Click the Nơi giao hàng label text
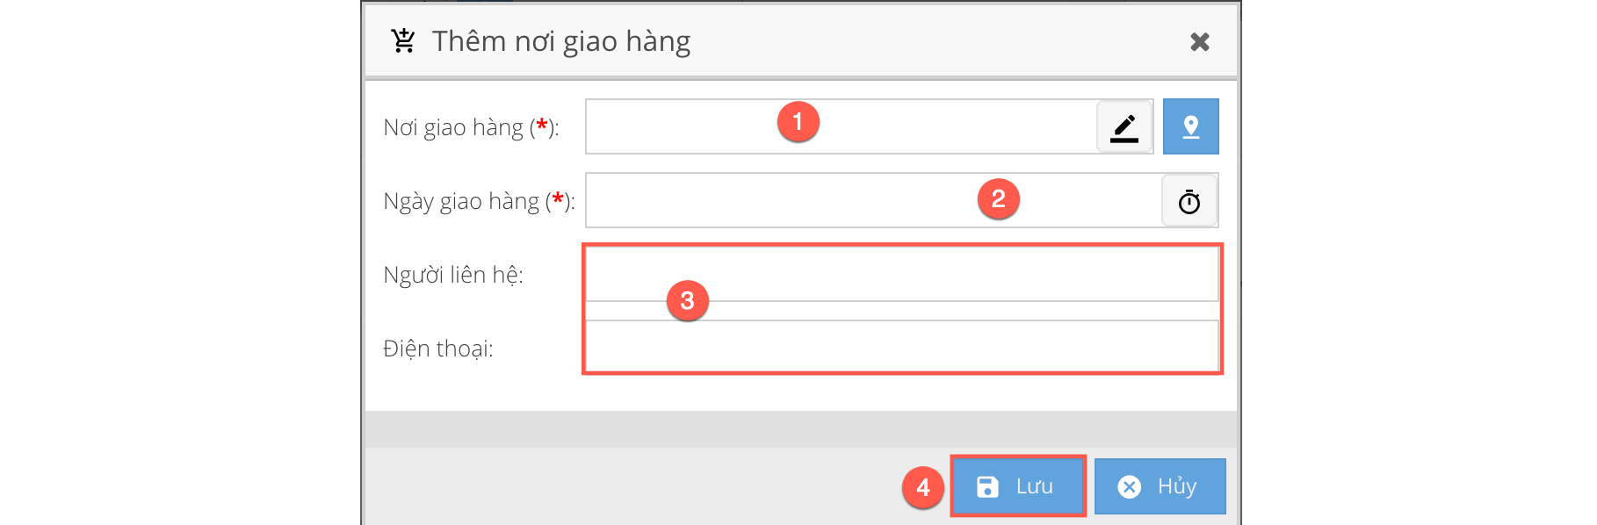Image resolution: width=1597 pixels, height=525 pixels. (x=453, y=128)
